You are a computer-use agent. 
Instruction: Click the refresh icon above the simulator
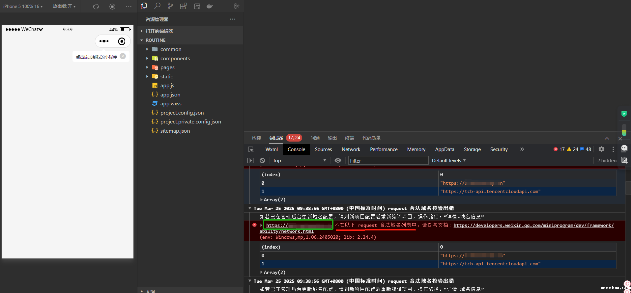[96, 7]
